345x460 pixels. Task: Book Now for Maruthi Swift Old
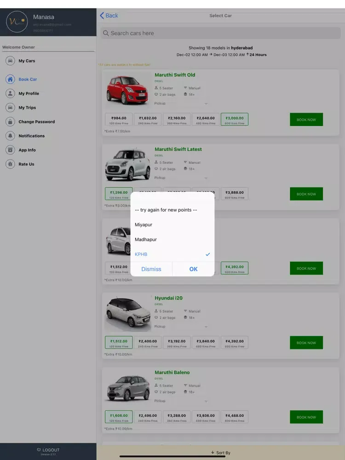coord(306,120)
